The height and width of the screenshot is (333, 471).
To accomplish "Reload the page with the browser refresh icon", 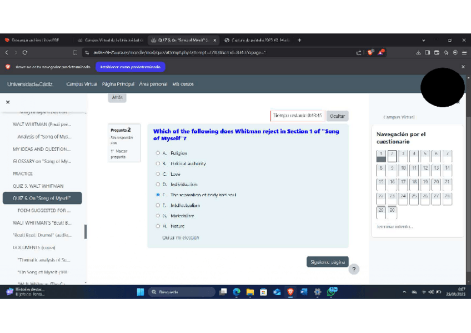I will 25,53.
